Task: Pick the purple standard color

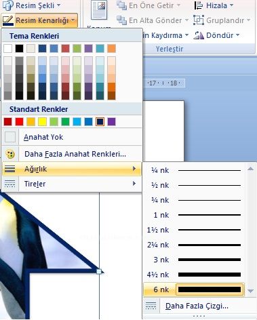Action: [112, 121]
